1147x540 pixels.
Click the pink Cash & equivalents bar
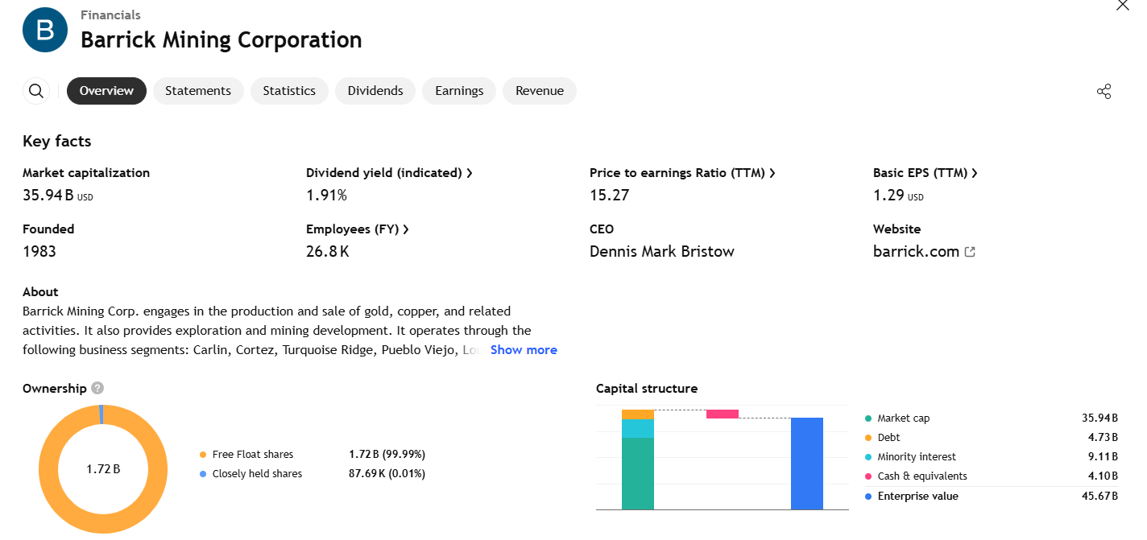[x=723, y=414]
